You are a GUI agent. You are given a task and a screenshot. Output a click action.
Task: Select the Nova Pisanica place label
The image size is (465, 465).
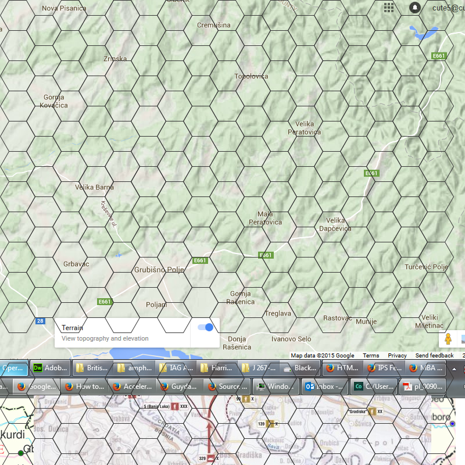[64, 8]
